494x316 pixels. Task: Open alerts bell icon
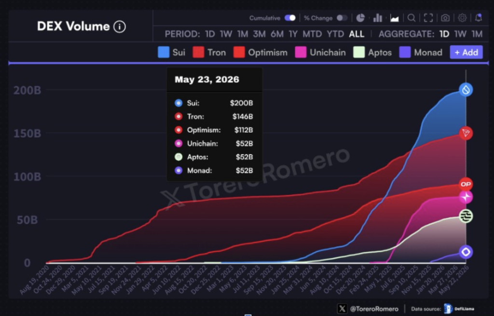pos(479,18)
